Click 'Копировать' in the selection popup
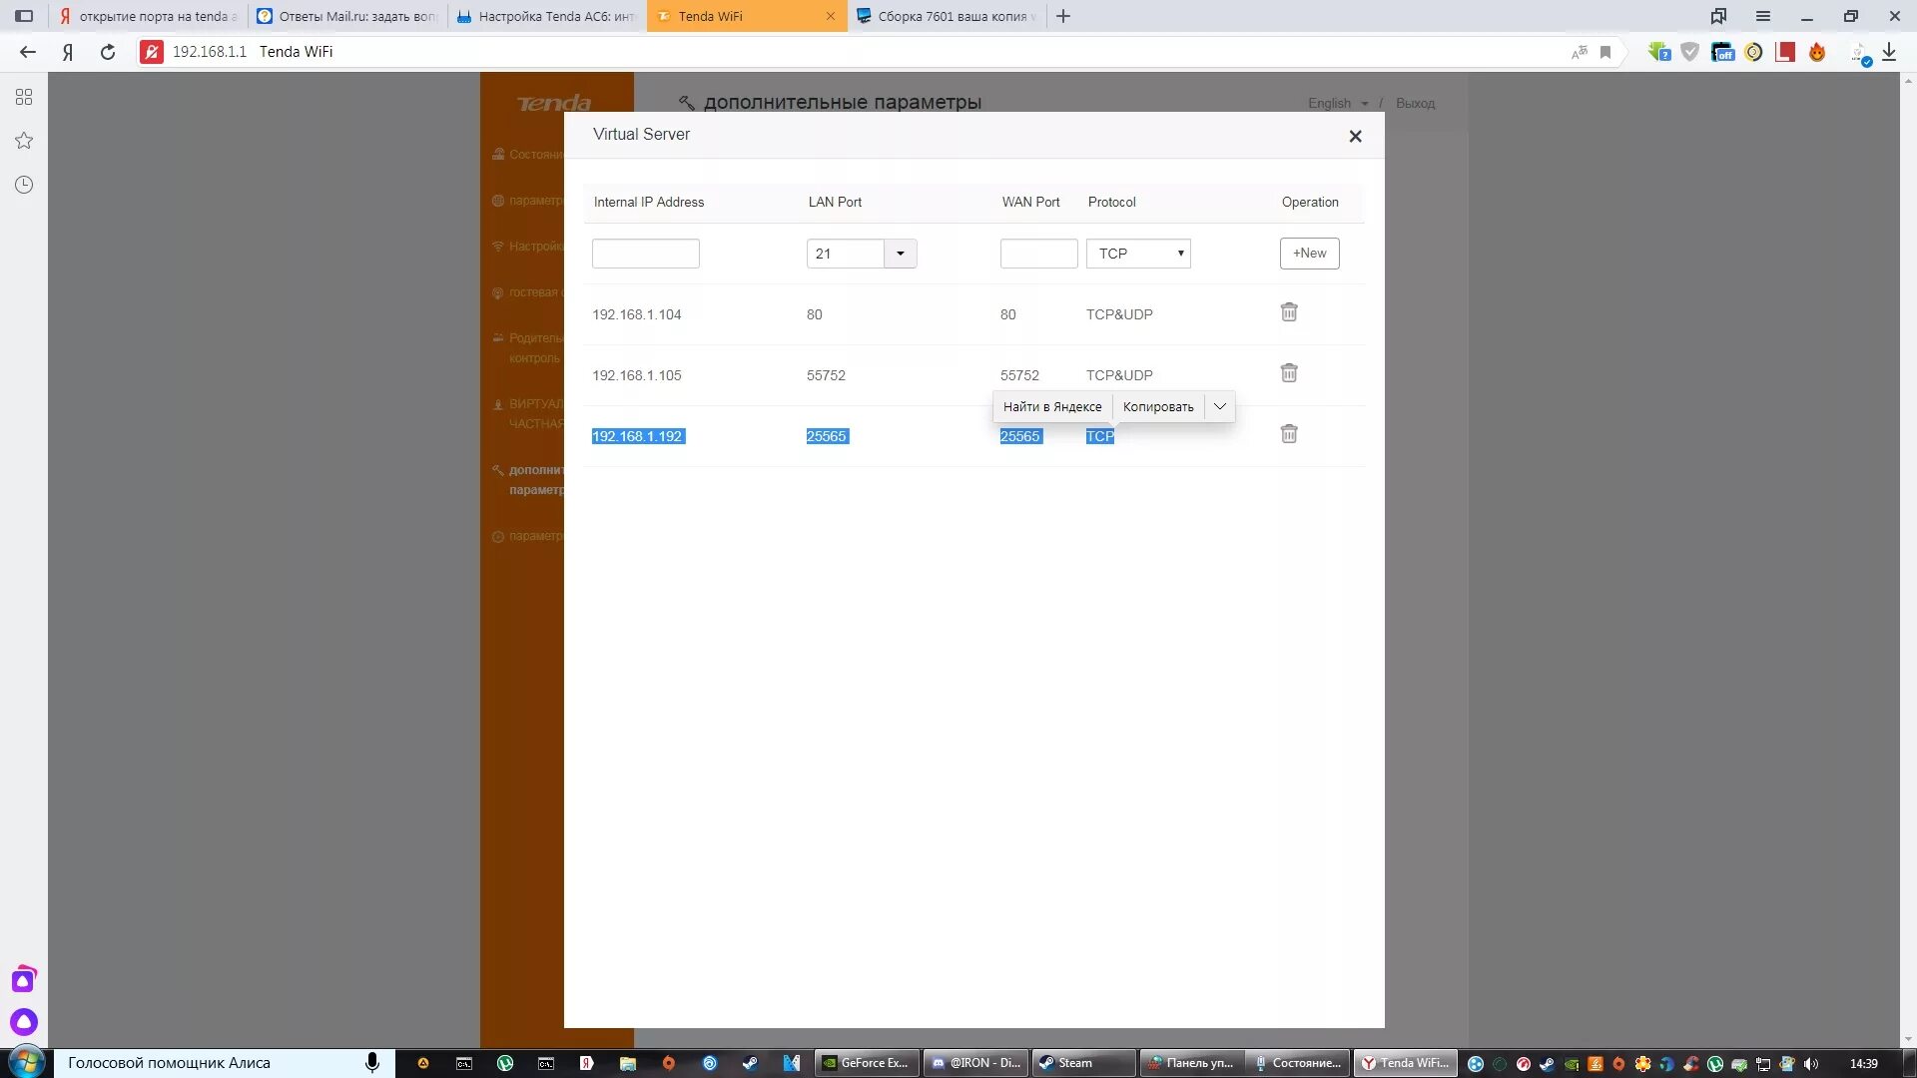 tap(1158, 406)
